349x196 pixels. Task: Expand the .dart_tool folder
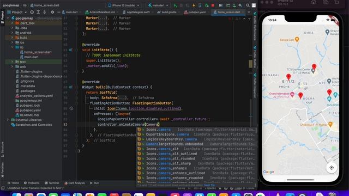click(12, 23)
